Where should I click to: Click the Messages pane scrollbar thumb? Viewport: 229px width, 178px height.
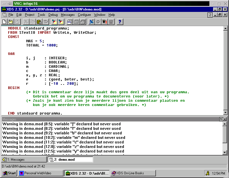(x=225, y=135)
